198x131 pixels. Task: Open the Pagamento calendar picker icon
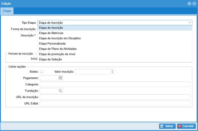61,78
